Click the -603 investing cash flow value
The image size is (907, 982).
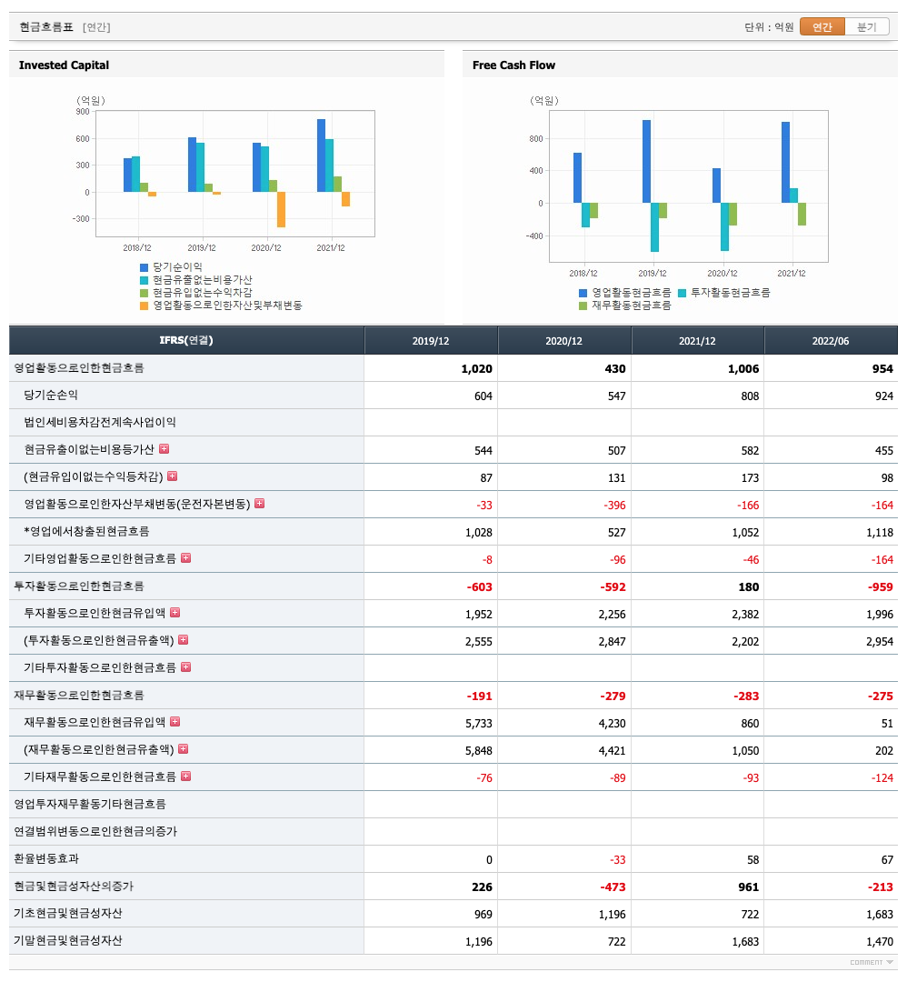click(x=480, y=586)
